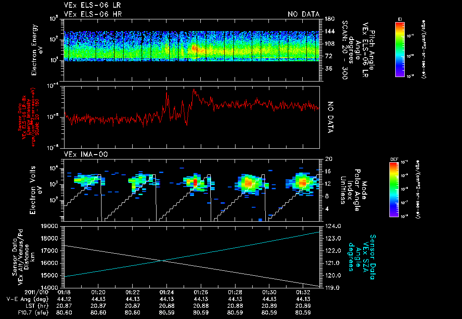Click the 'VEx IMA-00' panel title
The image size is (462, 319).
(x=86, y=154)
